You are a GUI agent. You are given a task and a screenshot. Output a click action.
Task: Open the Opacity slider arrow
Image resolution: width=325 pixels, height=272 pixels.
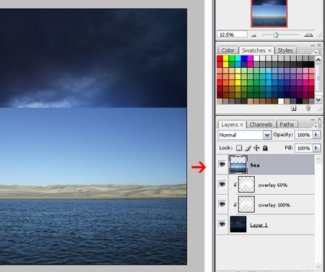[316, 135]
